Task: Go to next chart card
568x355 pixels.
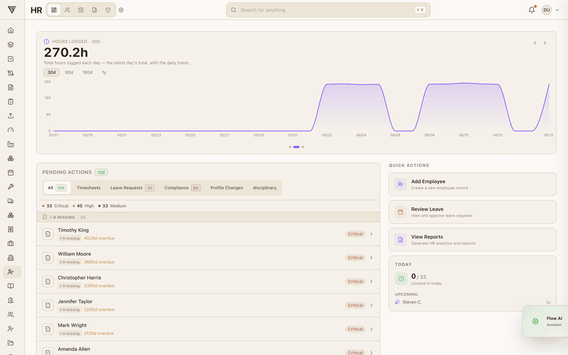Action: coord(545,43)
